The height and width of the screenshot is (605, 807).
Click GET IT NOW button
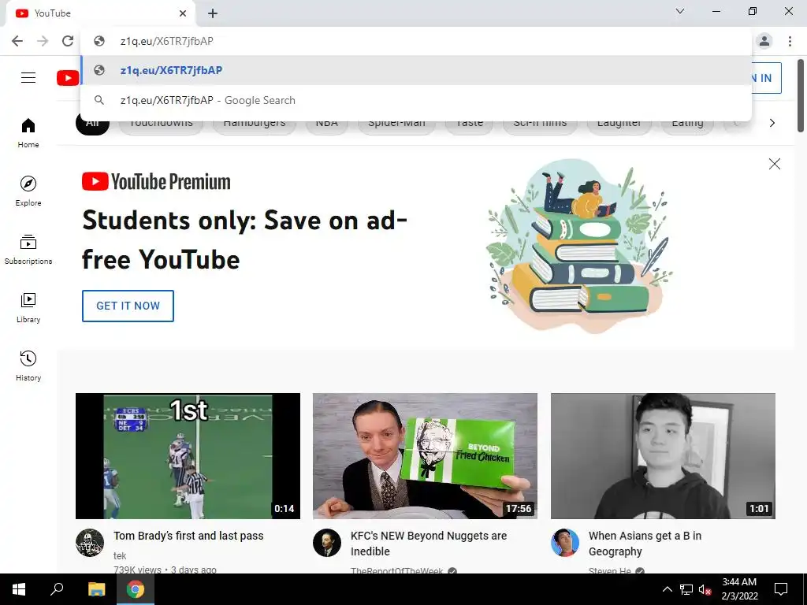click(128, 306)
